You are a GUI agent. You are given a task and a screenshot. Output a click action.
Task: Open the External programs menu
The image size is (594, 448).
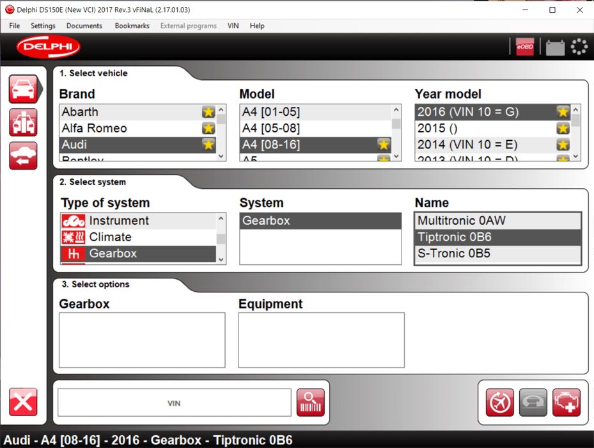click(188, 26)
